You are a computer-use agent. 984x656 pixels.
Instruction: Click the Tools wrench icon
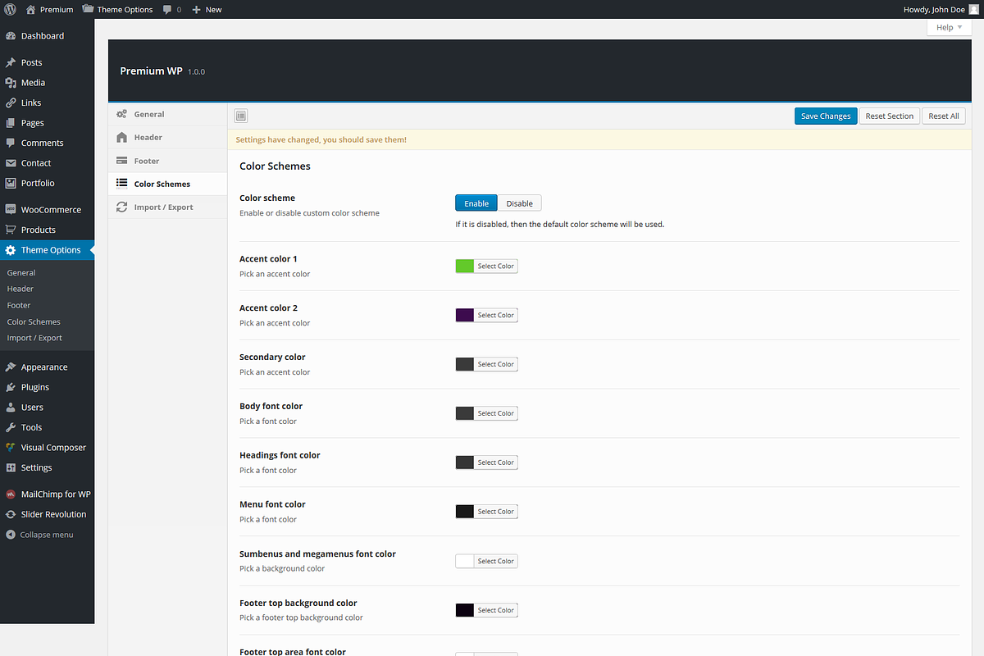(x=11, y=427)
